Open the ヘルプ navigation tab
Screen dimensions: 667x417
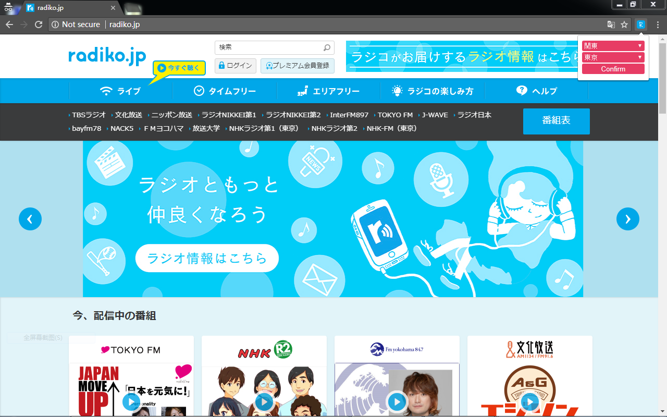coord(537,91)
